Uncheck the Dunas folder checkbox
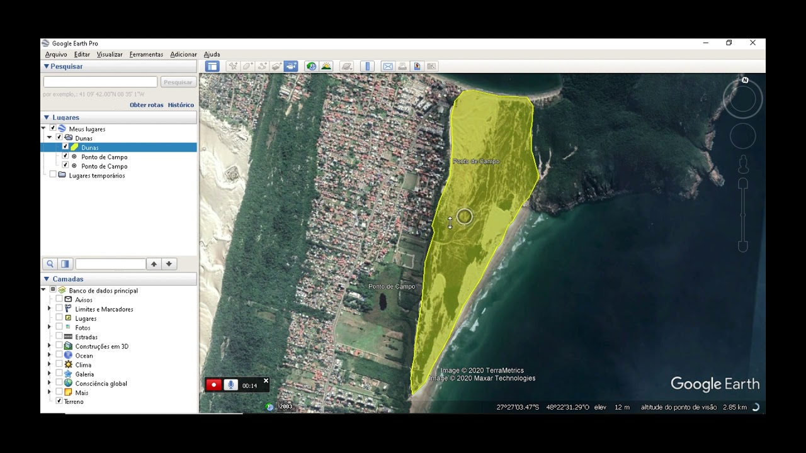Image resolution: width=806 pixels, height=453 pixels. pos(59,138)
